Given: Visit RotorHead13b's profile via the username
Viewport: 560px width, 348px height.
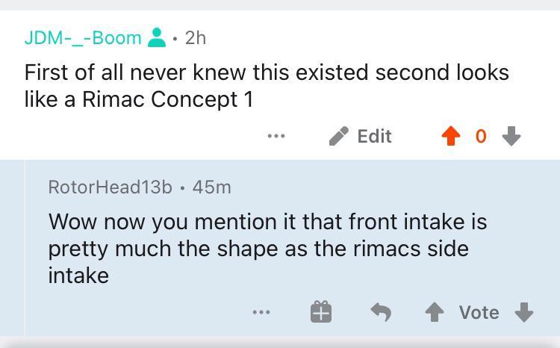Looking at the screenshot, I should click(x=110, y=187).
